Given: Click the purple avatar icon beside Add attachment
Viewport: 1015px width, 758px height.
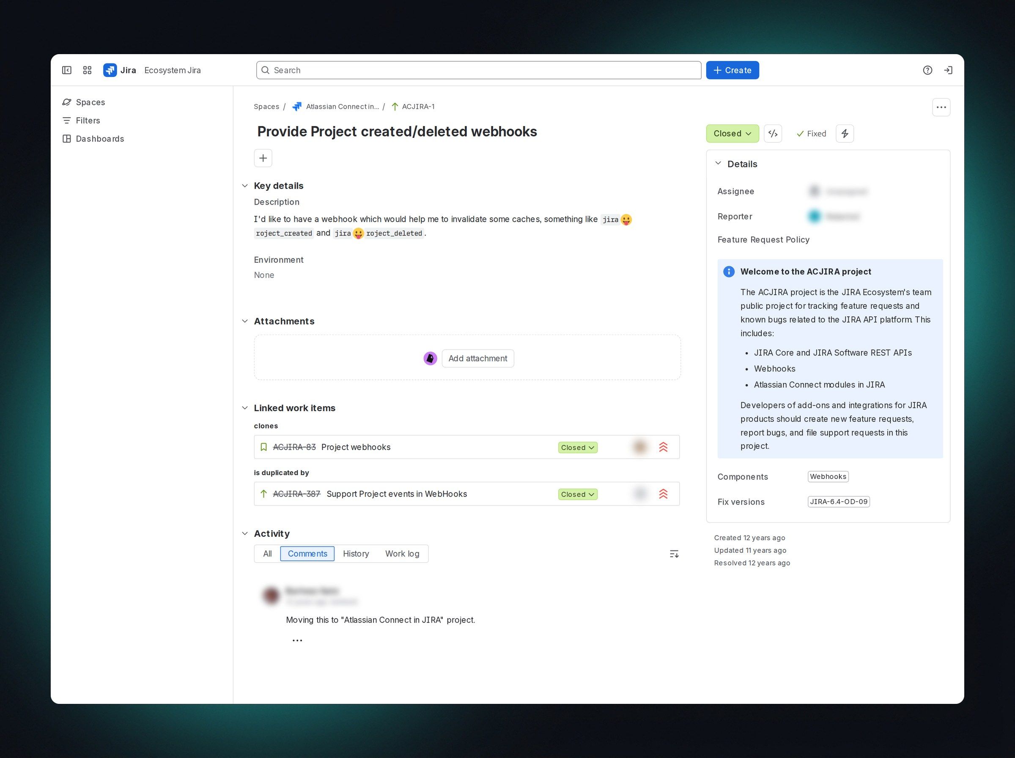Looking at the screenshot, I should tap(430, 358).
